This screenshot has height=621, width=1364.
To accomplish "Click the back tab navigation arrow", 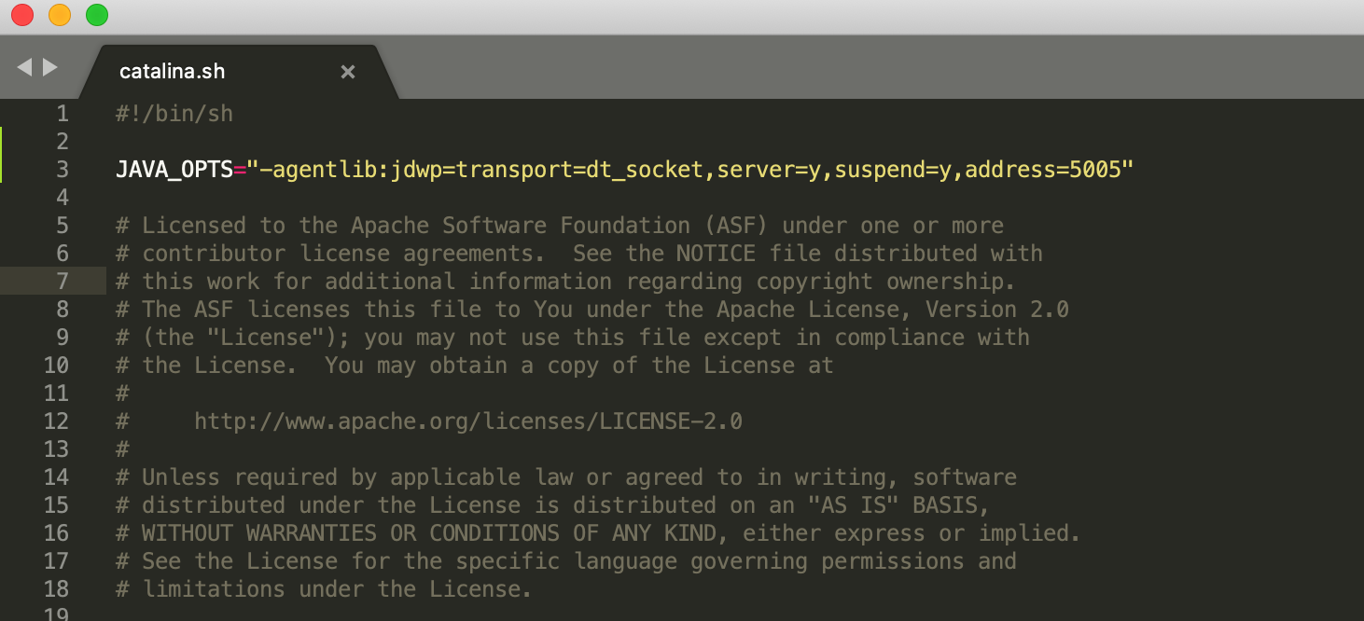I will 24,67.
